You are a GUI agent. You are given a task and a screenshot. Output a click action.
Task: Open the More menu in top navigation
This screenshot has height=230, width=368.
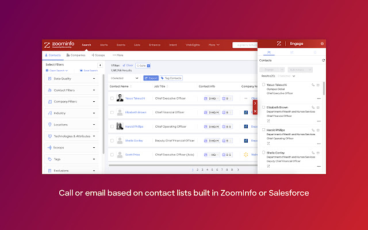click(x=214, y=45)
